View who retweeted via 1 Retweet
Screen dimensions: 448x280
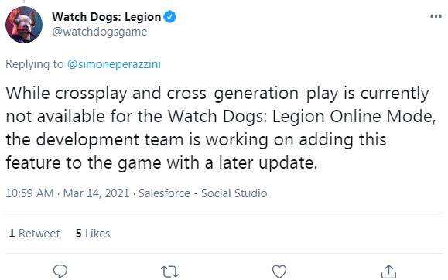(34, 234)
